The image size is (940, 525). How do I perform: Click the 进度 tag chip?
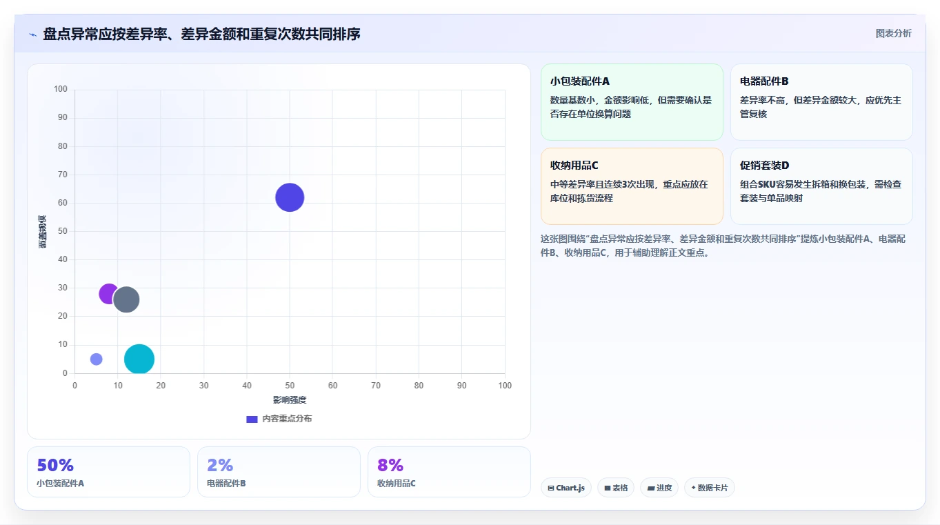point(659,488)
